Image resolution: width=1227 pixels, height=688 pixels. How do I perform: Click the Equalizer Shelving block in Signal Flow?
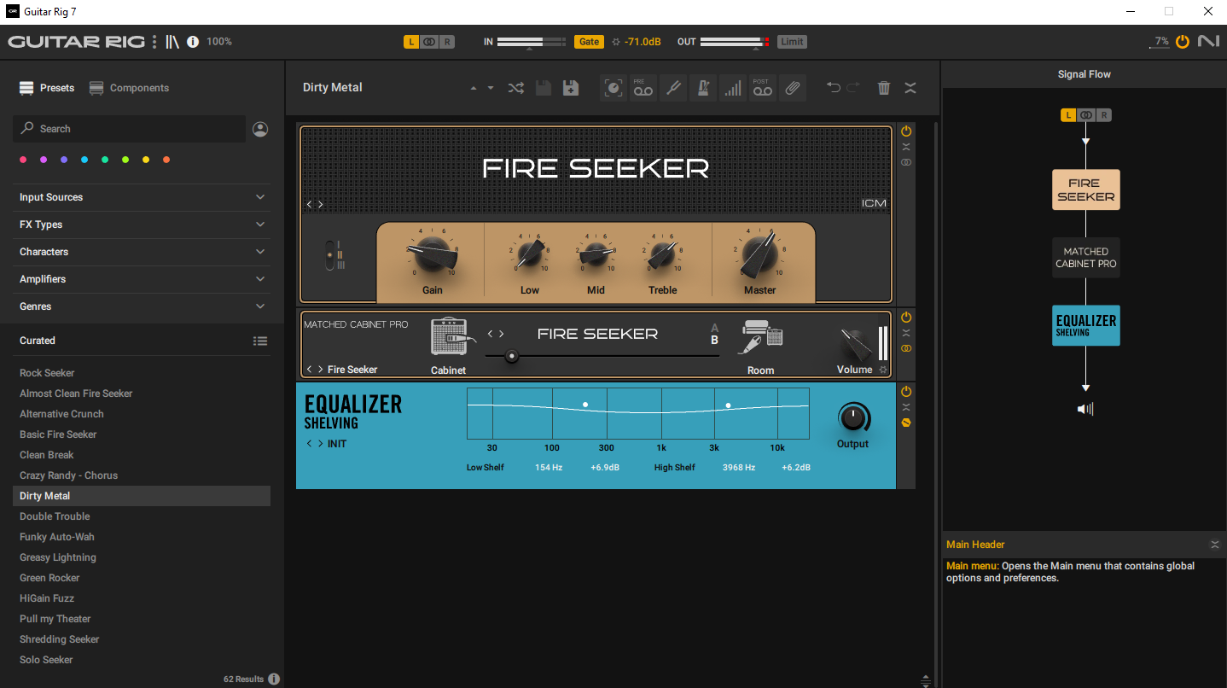(x=1085, y=325)
